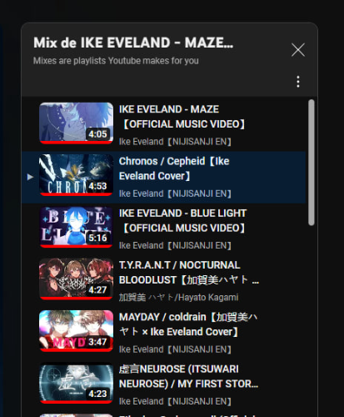Open the playlist three-dot options menu
The height and width of the screenshot is (417, 344).
point(298,82)
